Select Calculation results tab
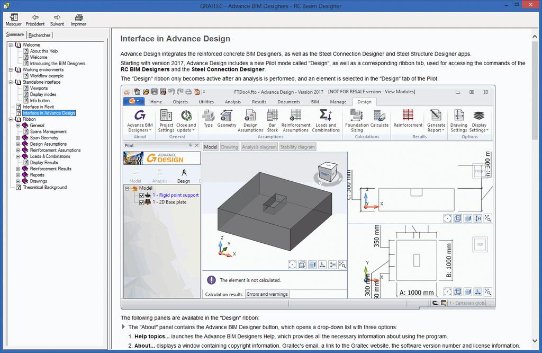542x353 pixels. tap(224, 294)
